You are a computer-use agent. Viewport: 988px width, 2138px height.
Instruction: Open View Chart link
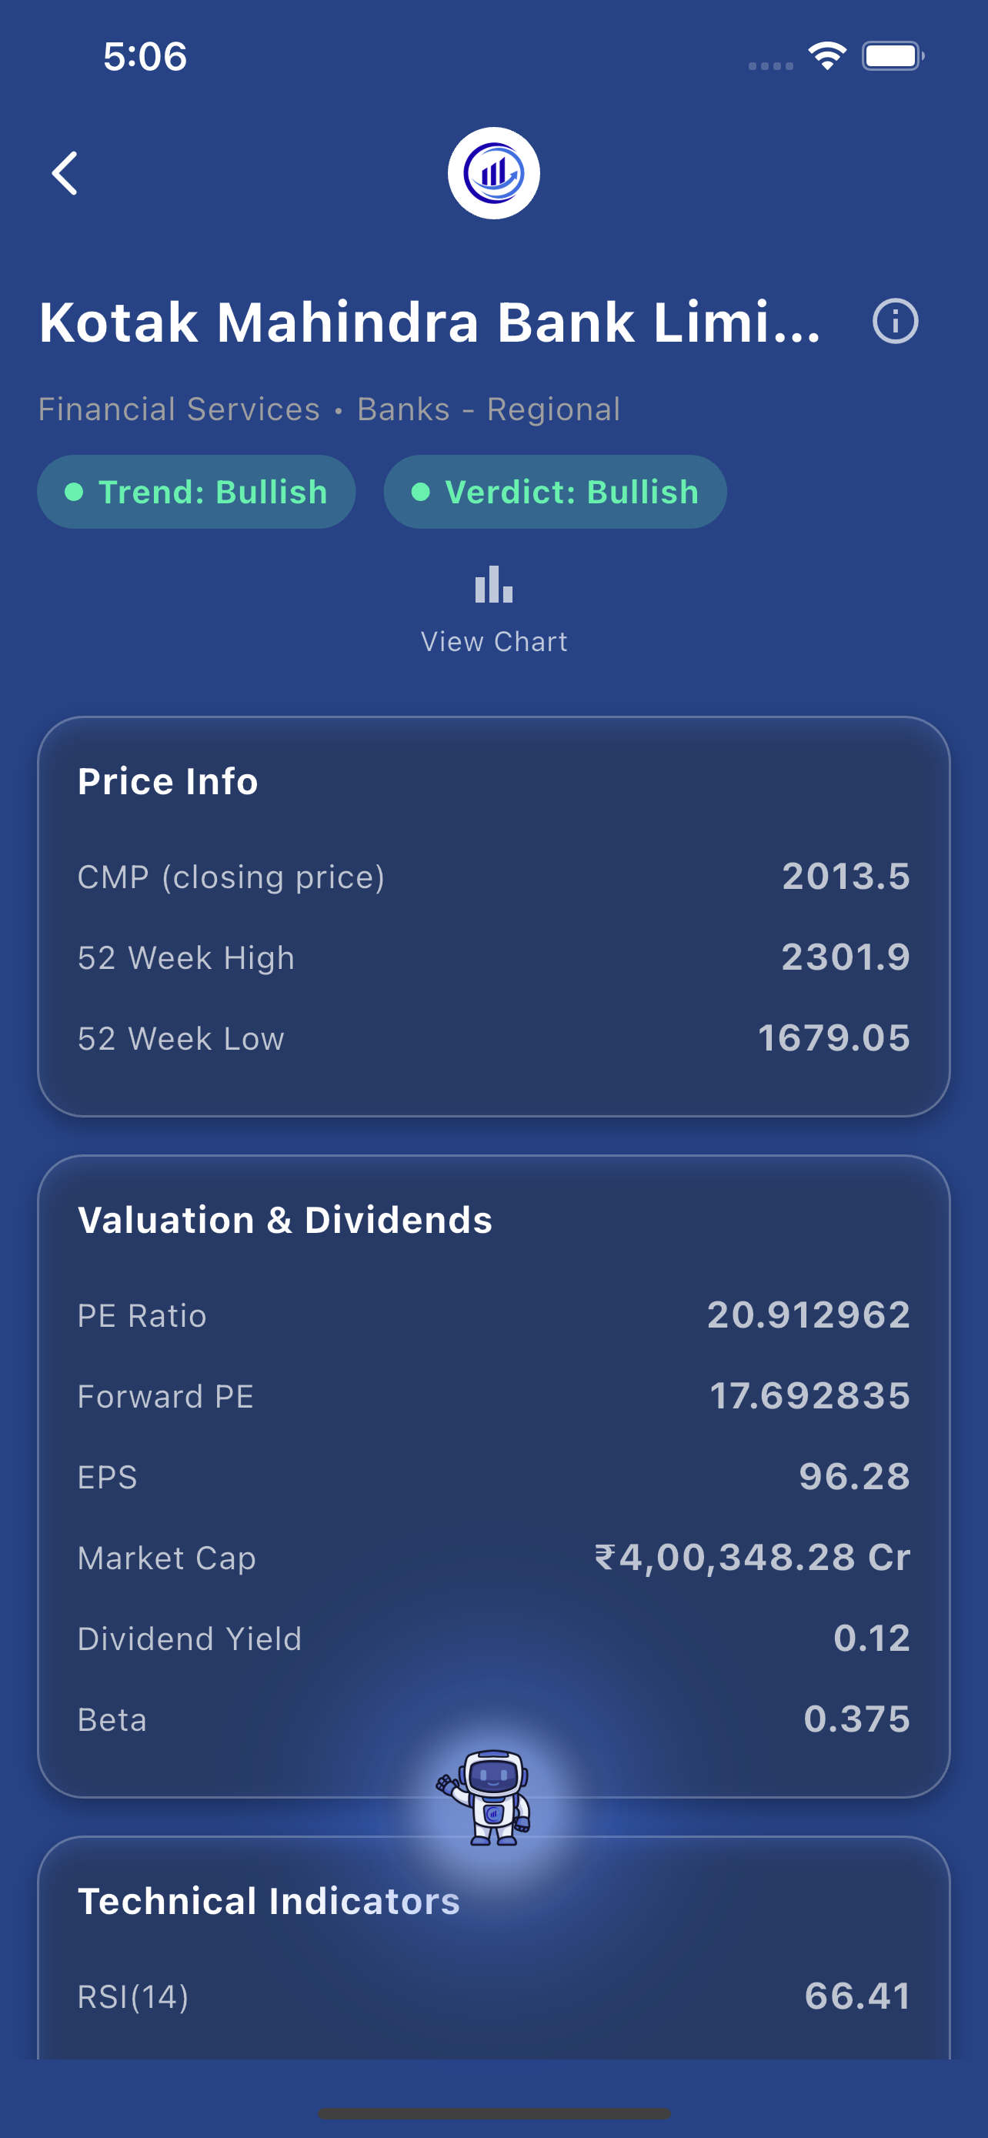[493, 642]
